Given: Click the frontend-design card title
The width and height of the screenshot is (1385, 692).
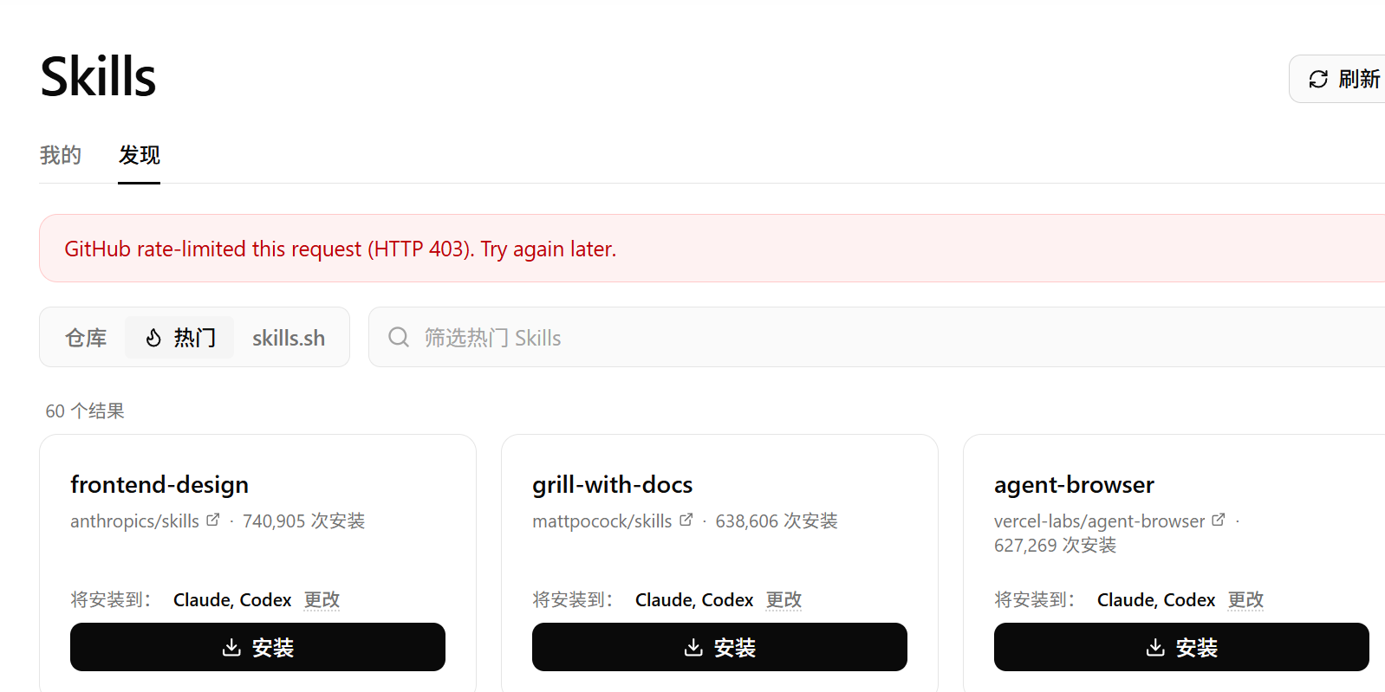Looking at the screenshot, I should (x=159, y=485).
